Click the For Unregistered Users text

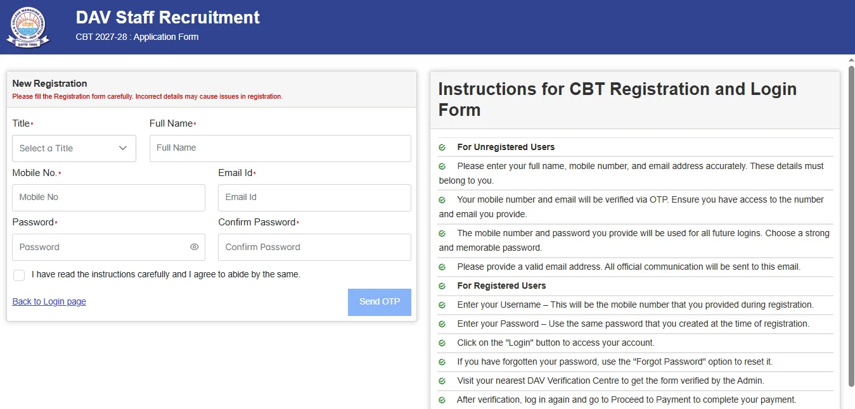pyautogui.click(x=506, y=147)
